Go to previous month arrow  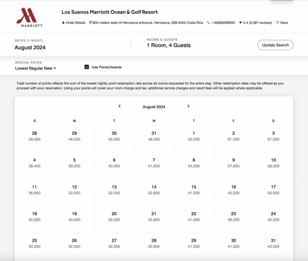click(x=119, y=106)
